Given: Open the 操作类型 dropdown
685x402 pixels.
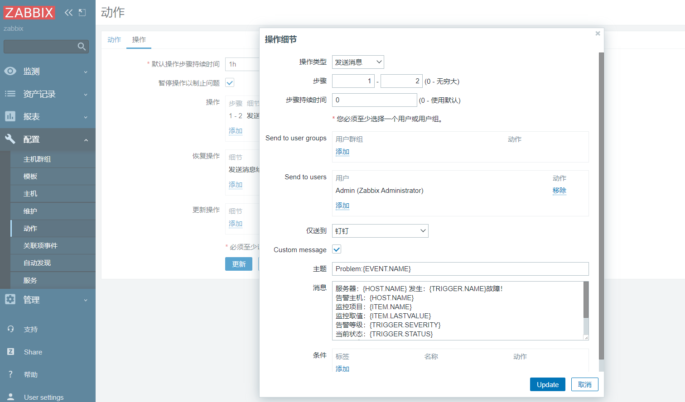Looking at the screenshot, I should click(358, 62).
